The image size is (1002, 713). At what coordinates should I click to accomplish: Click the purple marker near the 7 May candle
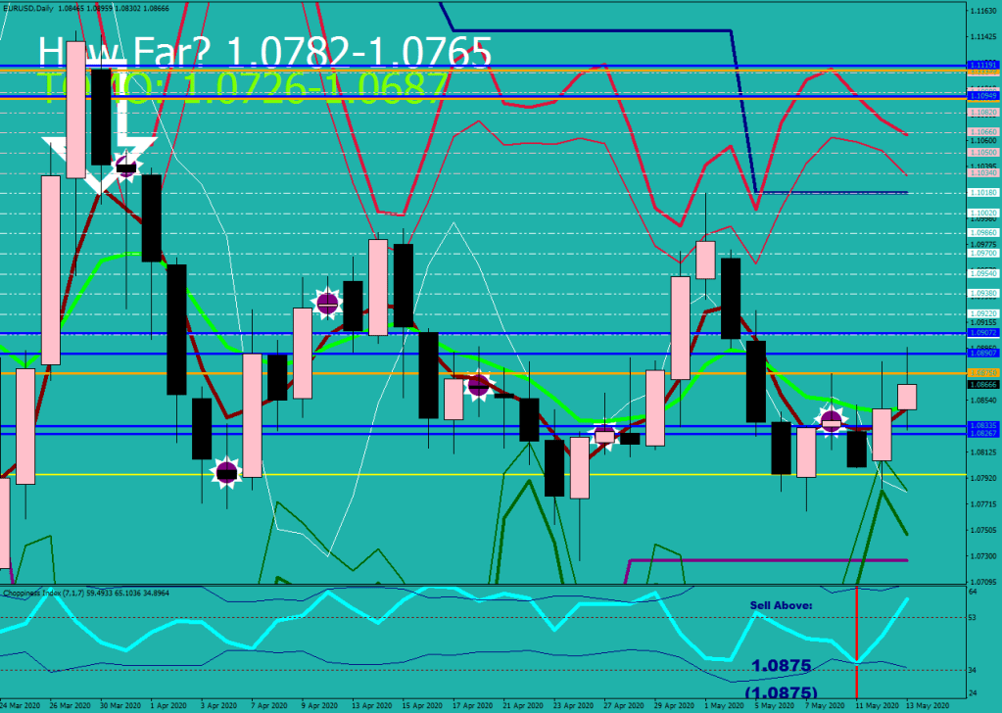click(832, 421)
